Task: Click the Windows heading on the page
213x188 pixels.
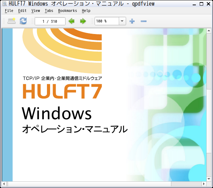Action: (x=57, y=113)
